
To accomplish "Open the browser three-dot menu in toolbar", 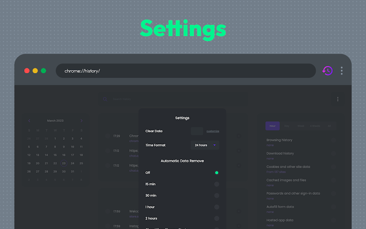I will 341,71.
